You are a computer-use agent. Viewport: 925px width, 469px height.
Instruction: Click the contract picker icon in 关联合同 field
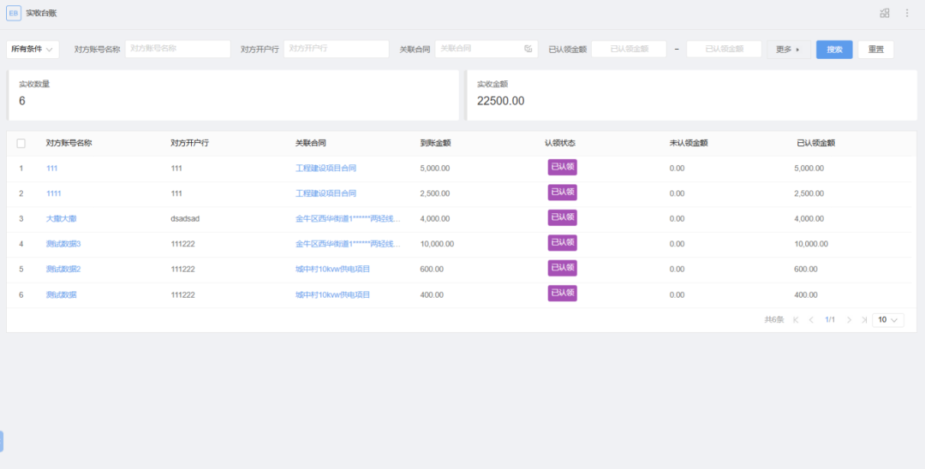click(528, 49)
